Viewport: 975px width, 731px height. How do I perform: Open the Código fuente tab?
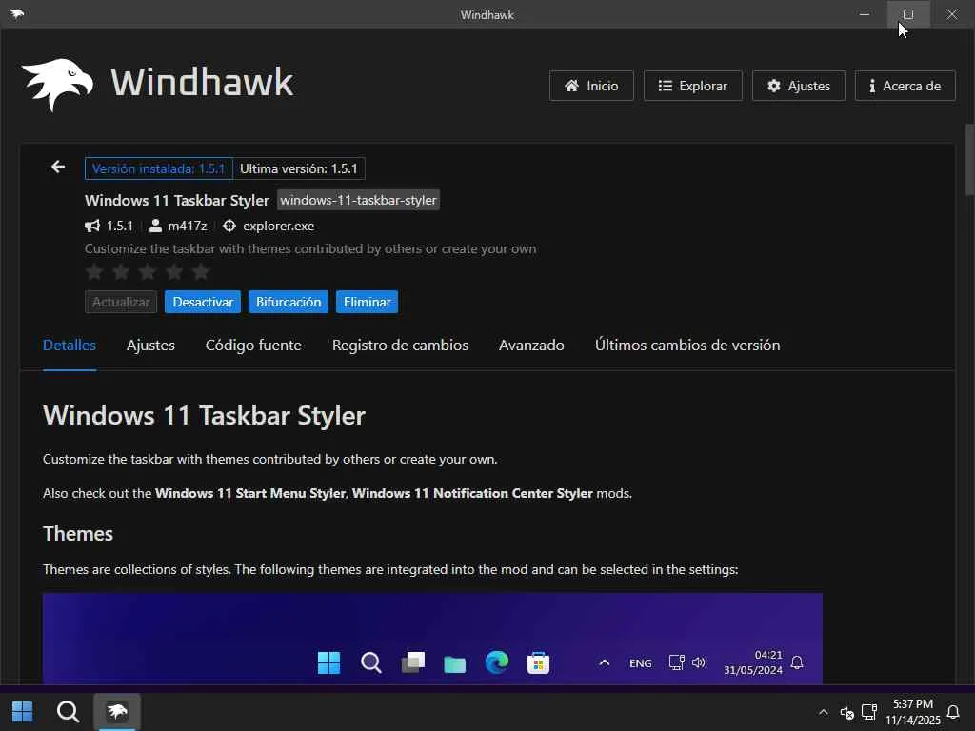253,345
